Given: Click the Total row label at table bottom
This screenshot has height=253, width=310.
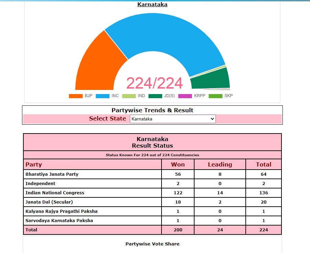Looking at the screenshot, I should coord(31,230).
